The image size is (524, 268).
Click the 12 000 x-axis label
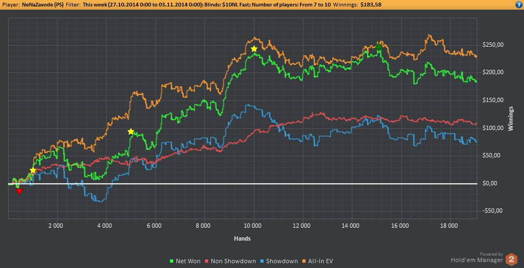[302, 226]
